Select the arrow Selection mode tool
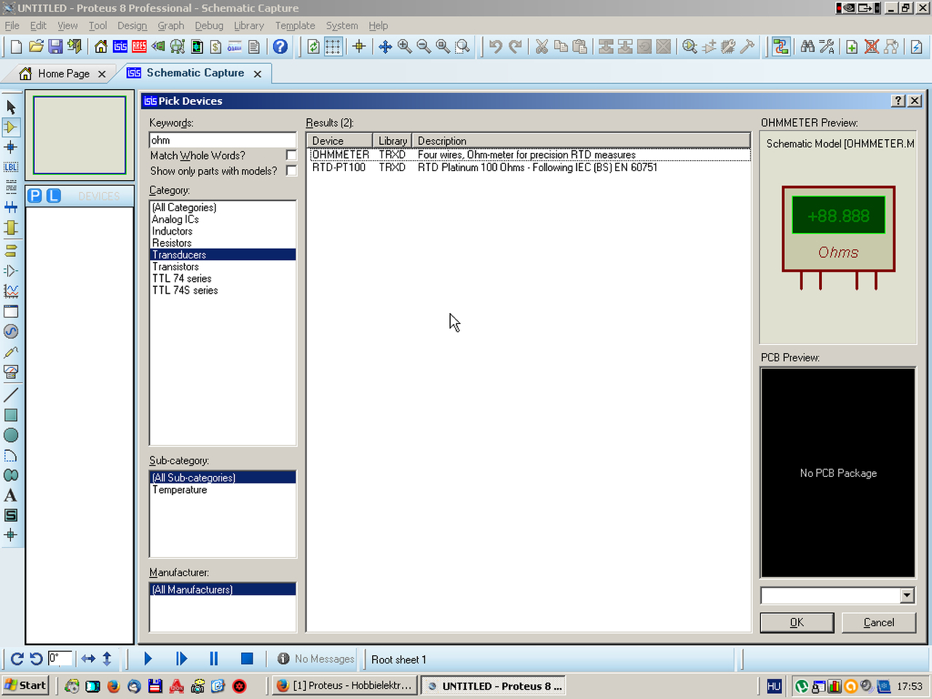932x699 pixels. pos(11,107)
